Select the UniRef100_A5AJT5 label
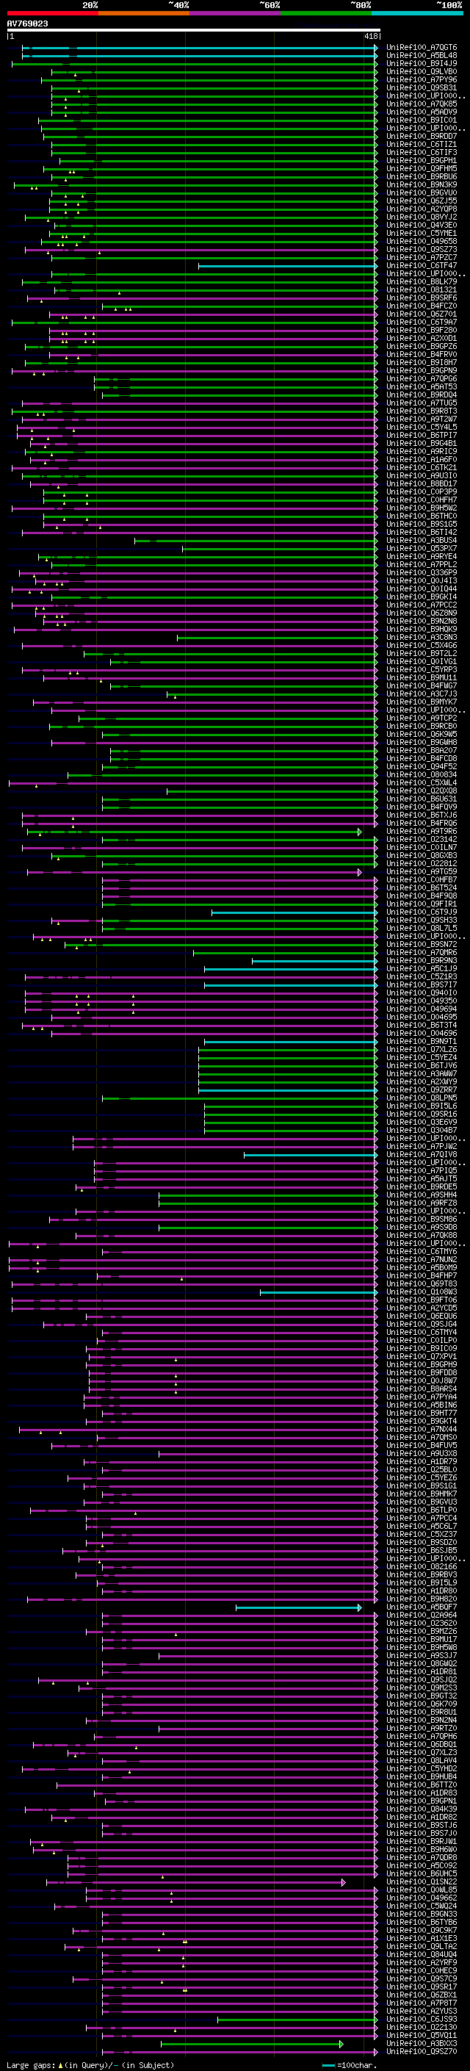Screen dimensions: 470x2071 point(422,1179)
